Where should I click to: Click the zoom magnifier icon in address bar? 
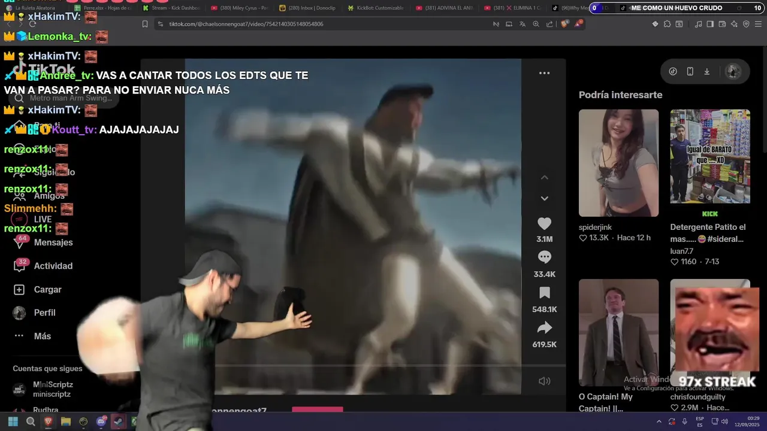(536, 24)
